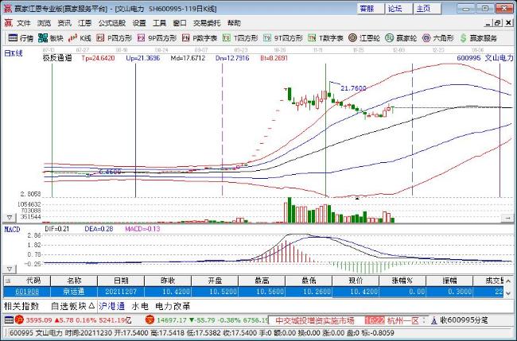Open the 赢家轮 wheel tool

401,38
